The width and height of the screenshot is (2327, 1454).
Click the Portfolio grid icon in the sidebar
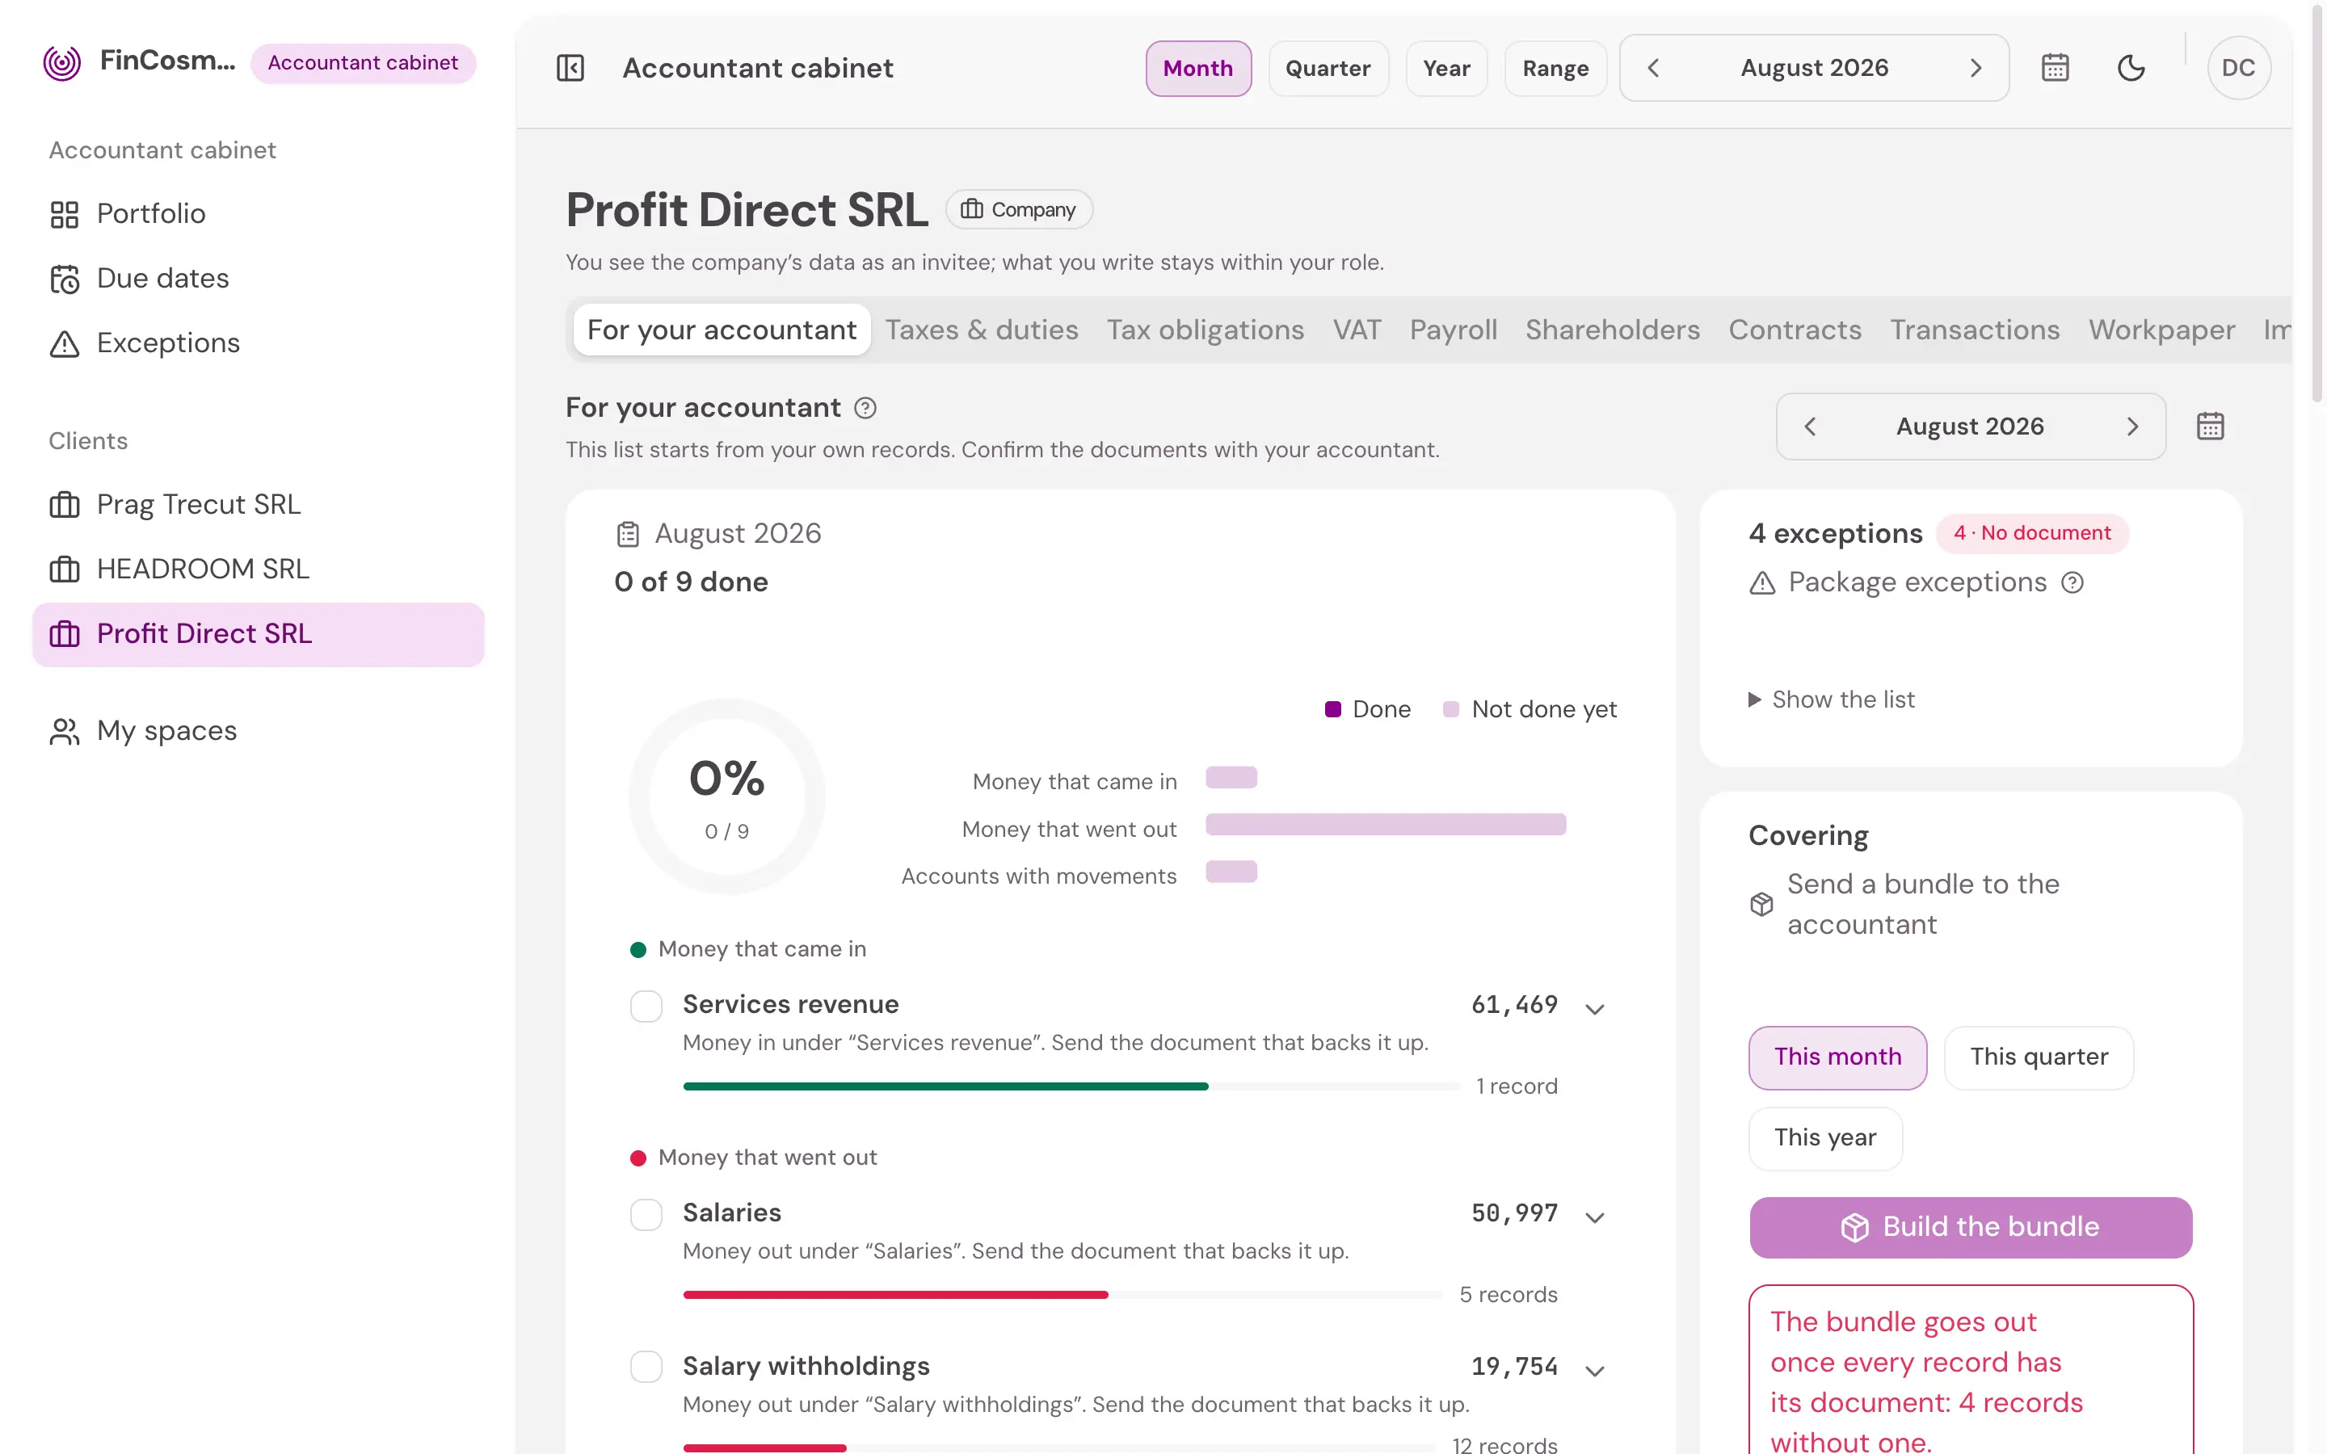pos(65,214)
